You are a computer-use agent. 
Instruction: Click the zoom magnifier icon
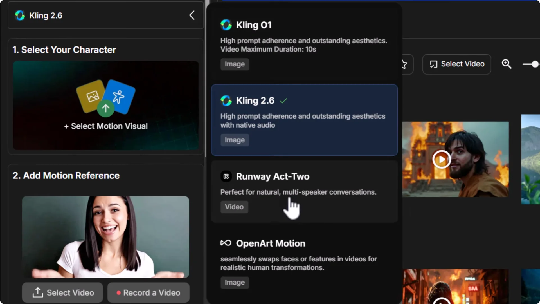[x=507, y=64]
